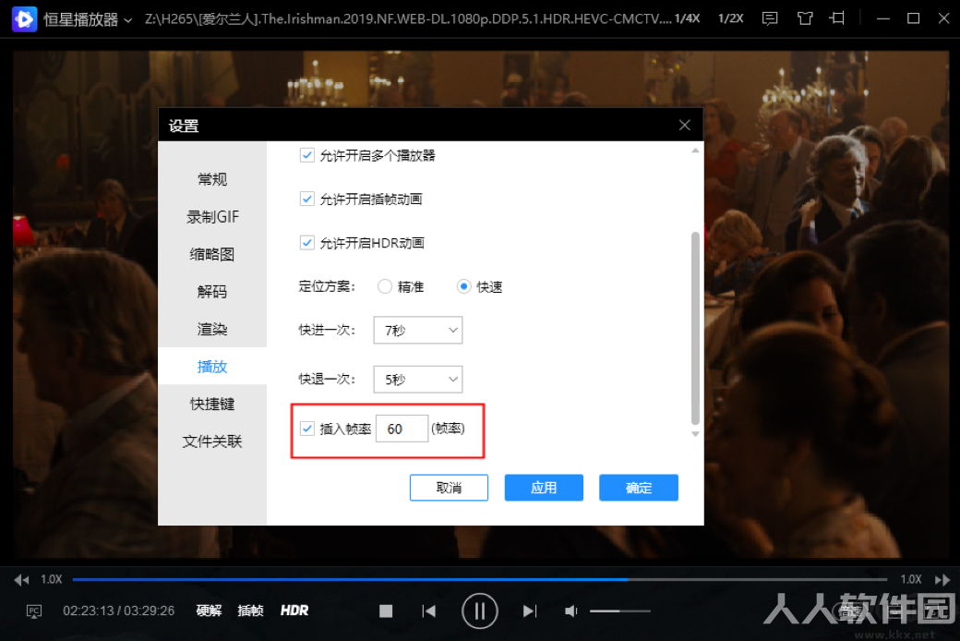Confirm settings with 确定 button

click(639, 488)
